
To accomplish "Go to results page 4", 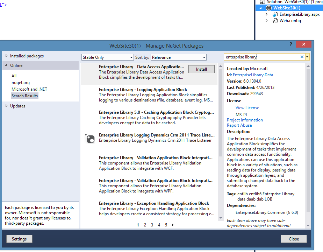I will [x=159, y=225].
